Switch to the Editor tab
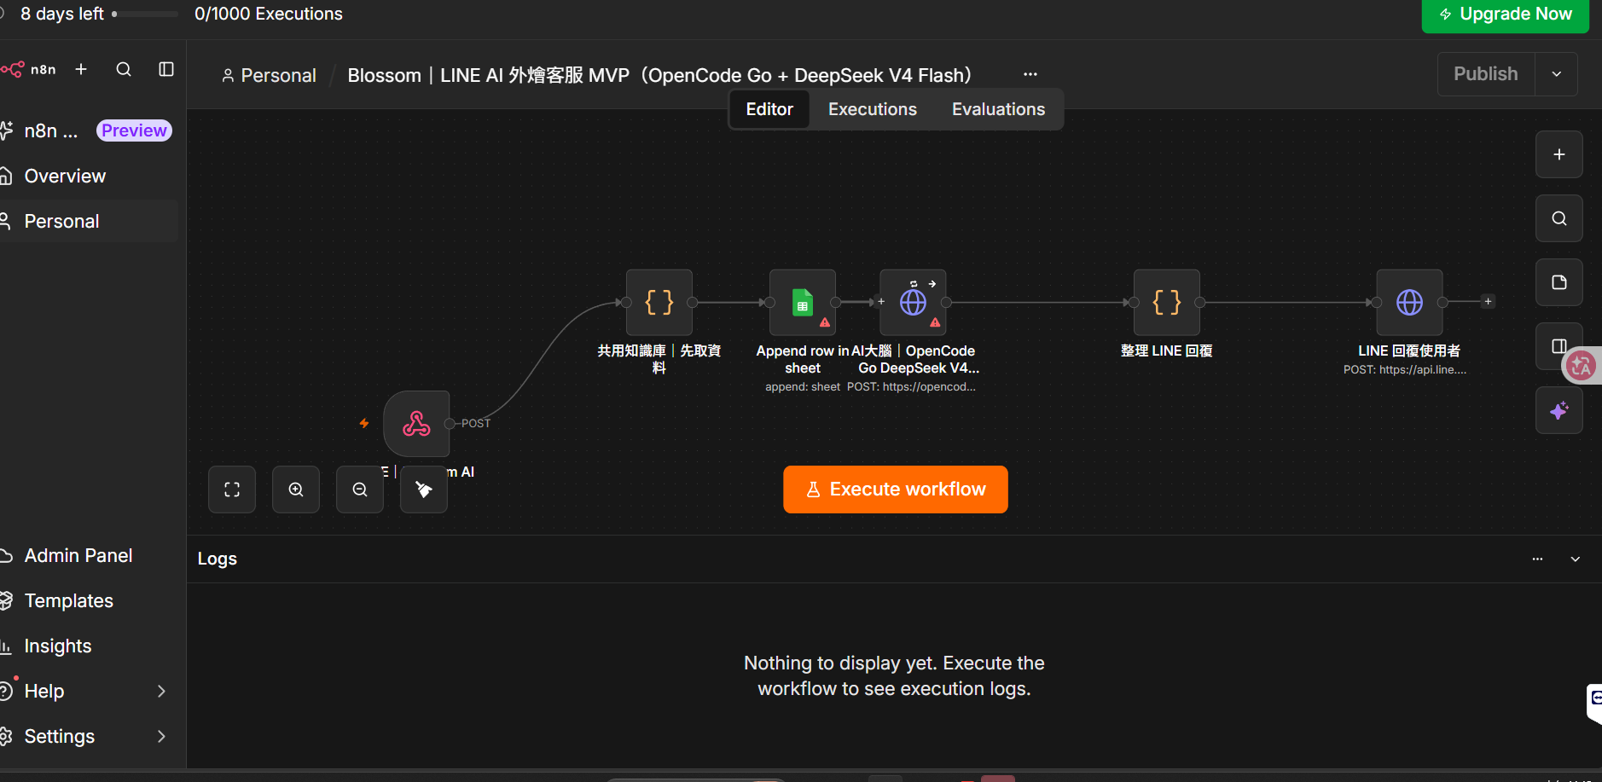 point(769,109)
